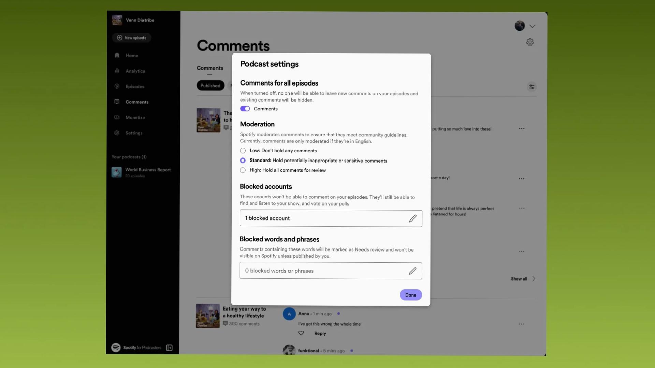Open the comments settings gear icon

coord(530,42)
